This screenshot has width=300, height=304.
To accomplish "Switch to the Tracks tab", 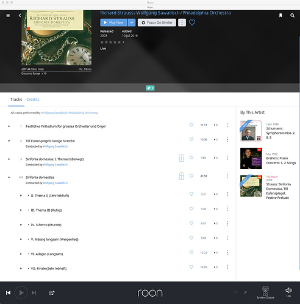I will coord(16,100).
